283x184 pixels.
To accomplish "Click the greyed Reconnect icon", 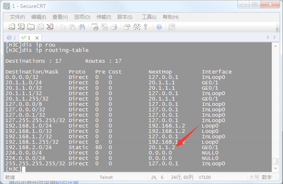I will (40, 27).
